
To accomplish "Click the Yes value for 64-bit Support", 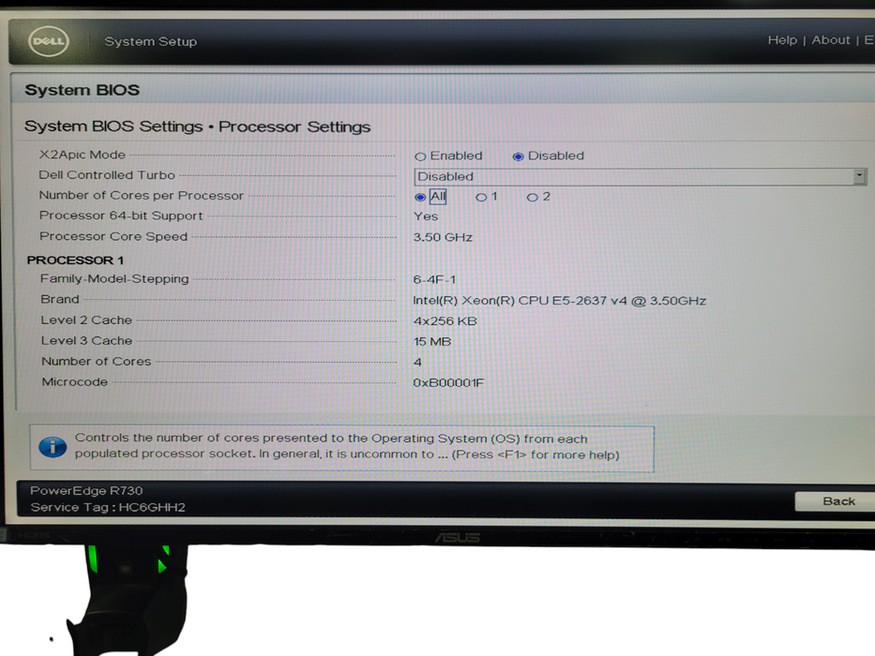I will pyautogui.click(x=426, y=216).
